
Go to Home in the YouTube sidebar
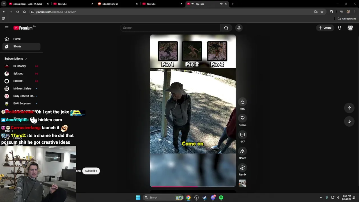click(x=21, y=39)
